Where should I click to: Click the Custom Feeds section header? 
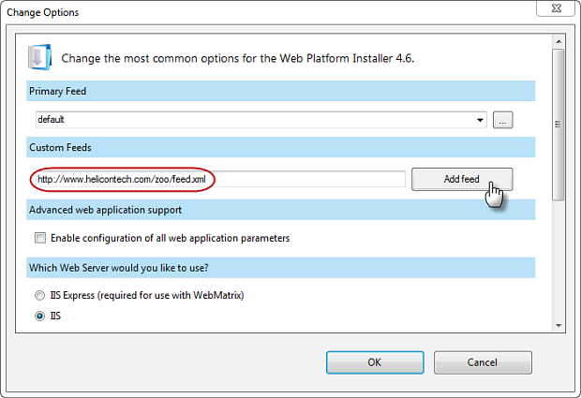pyautogui.click(x=281, y=148)
